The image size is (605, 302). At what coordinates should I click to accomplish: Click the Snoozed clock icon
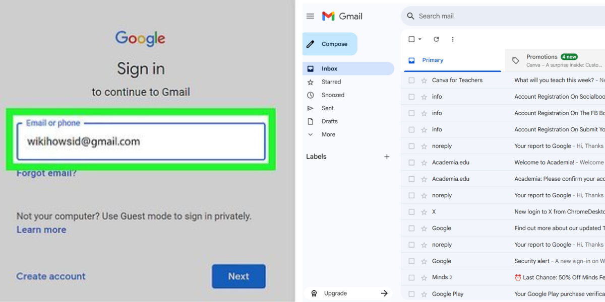(311, 95)
